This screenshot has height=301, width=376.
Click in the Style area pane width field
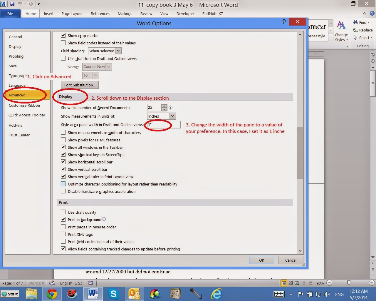click(164, 125)
